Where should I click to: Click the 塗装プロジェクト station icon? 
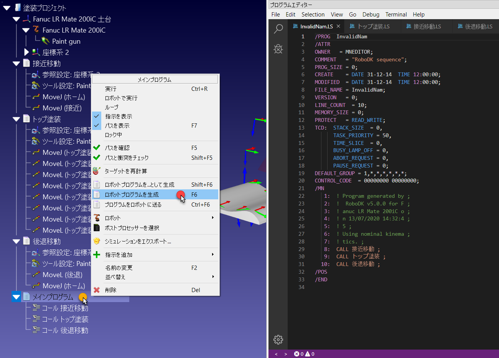(x=18, y=7)
